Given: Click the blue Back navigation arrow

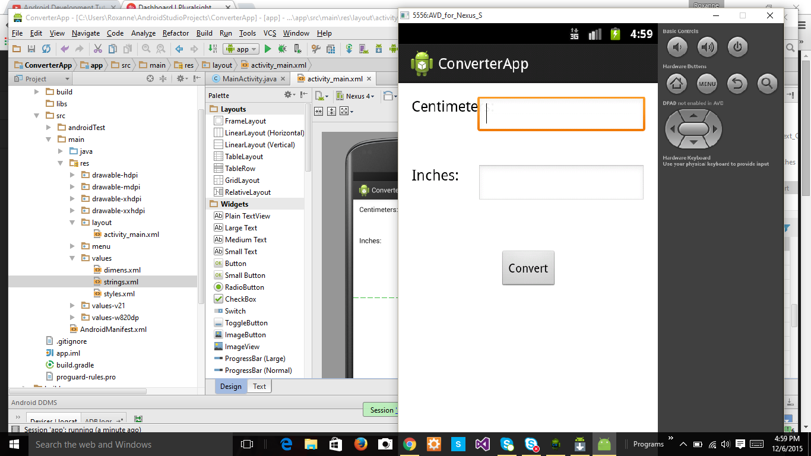Looking at the screenshot, I should [x=179, y=49].
